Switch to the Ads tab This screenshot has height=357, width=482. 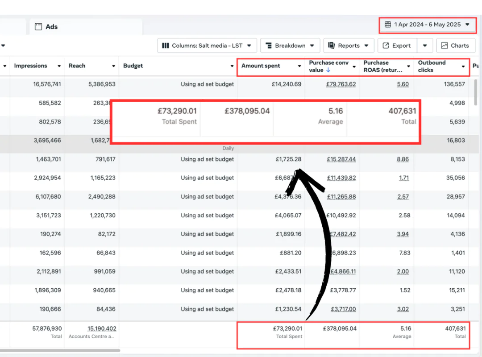pyautogui.click(x=51, y=27)
